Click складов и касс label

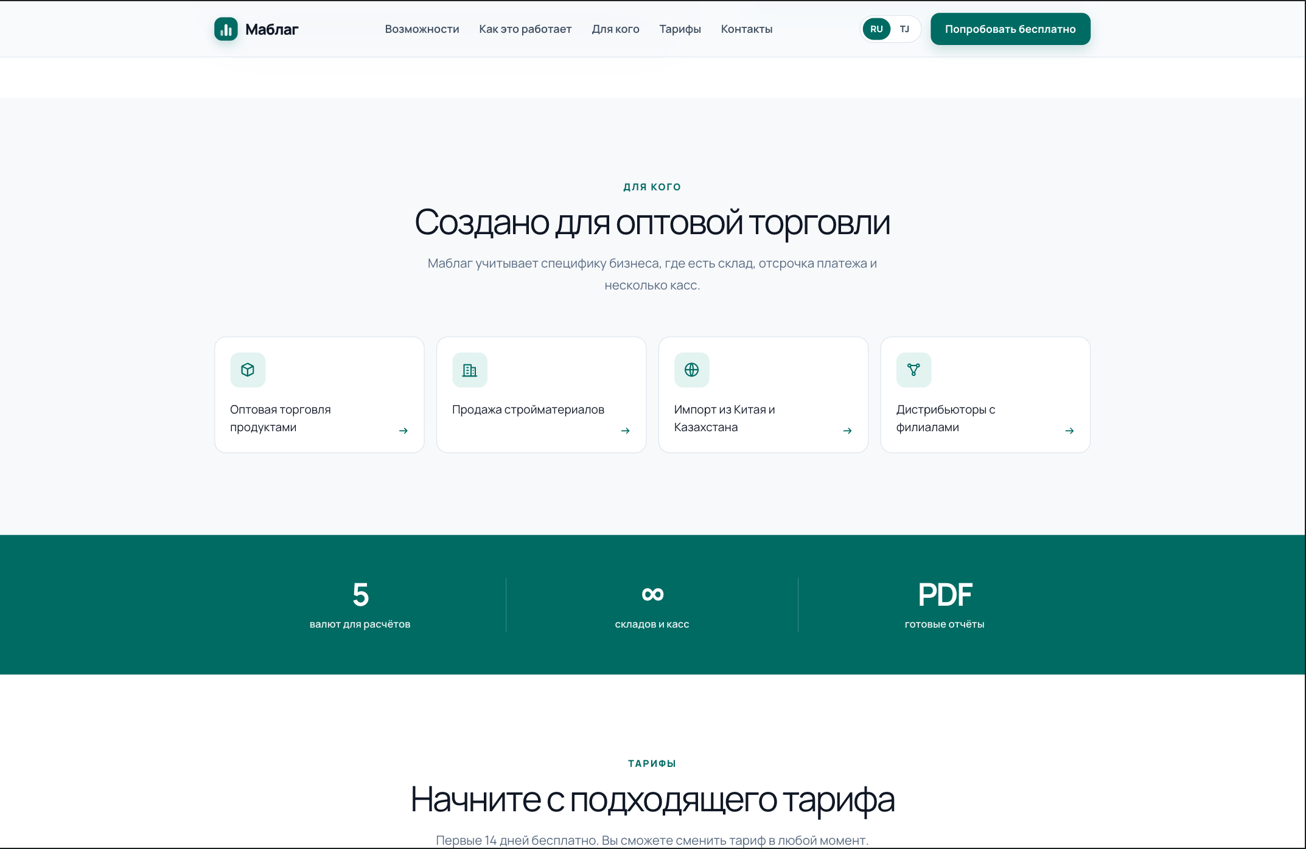click(x=652, y=624)
